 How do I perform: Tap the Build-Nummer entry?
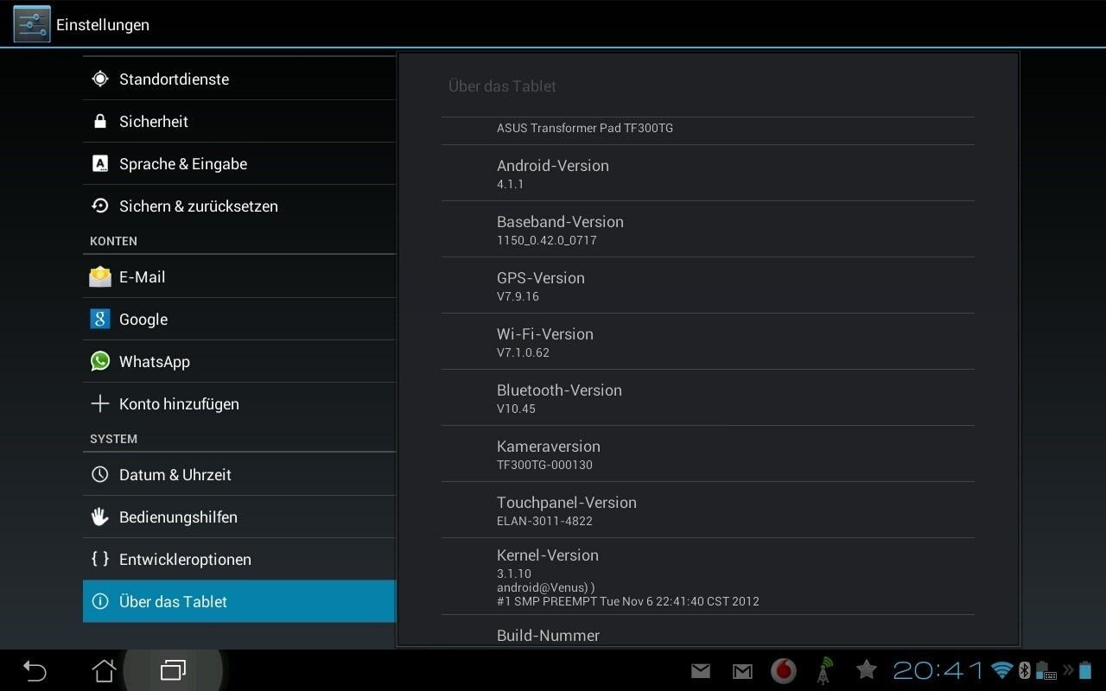pyautogui.click(x=708, y=631)
